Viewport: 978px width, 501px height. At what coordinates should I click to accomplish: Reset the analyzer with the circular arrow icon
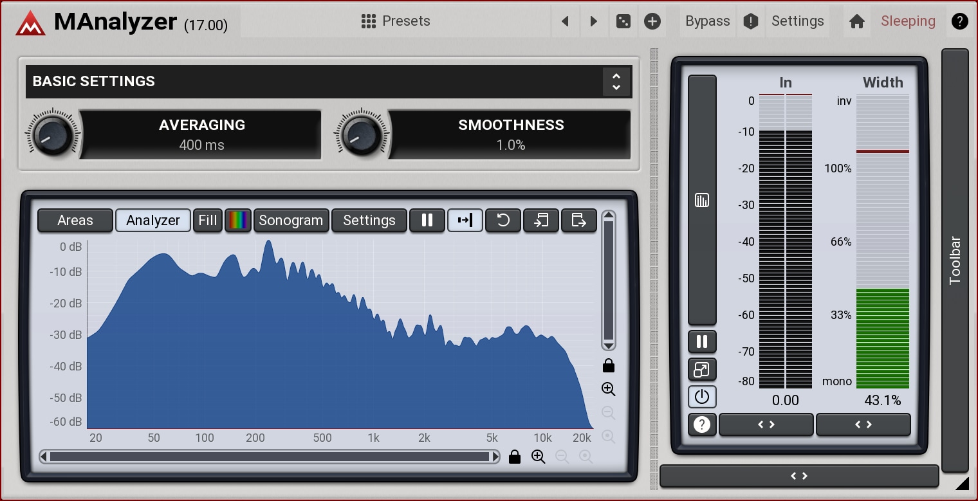click(503, 220)
